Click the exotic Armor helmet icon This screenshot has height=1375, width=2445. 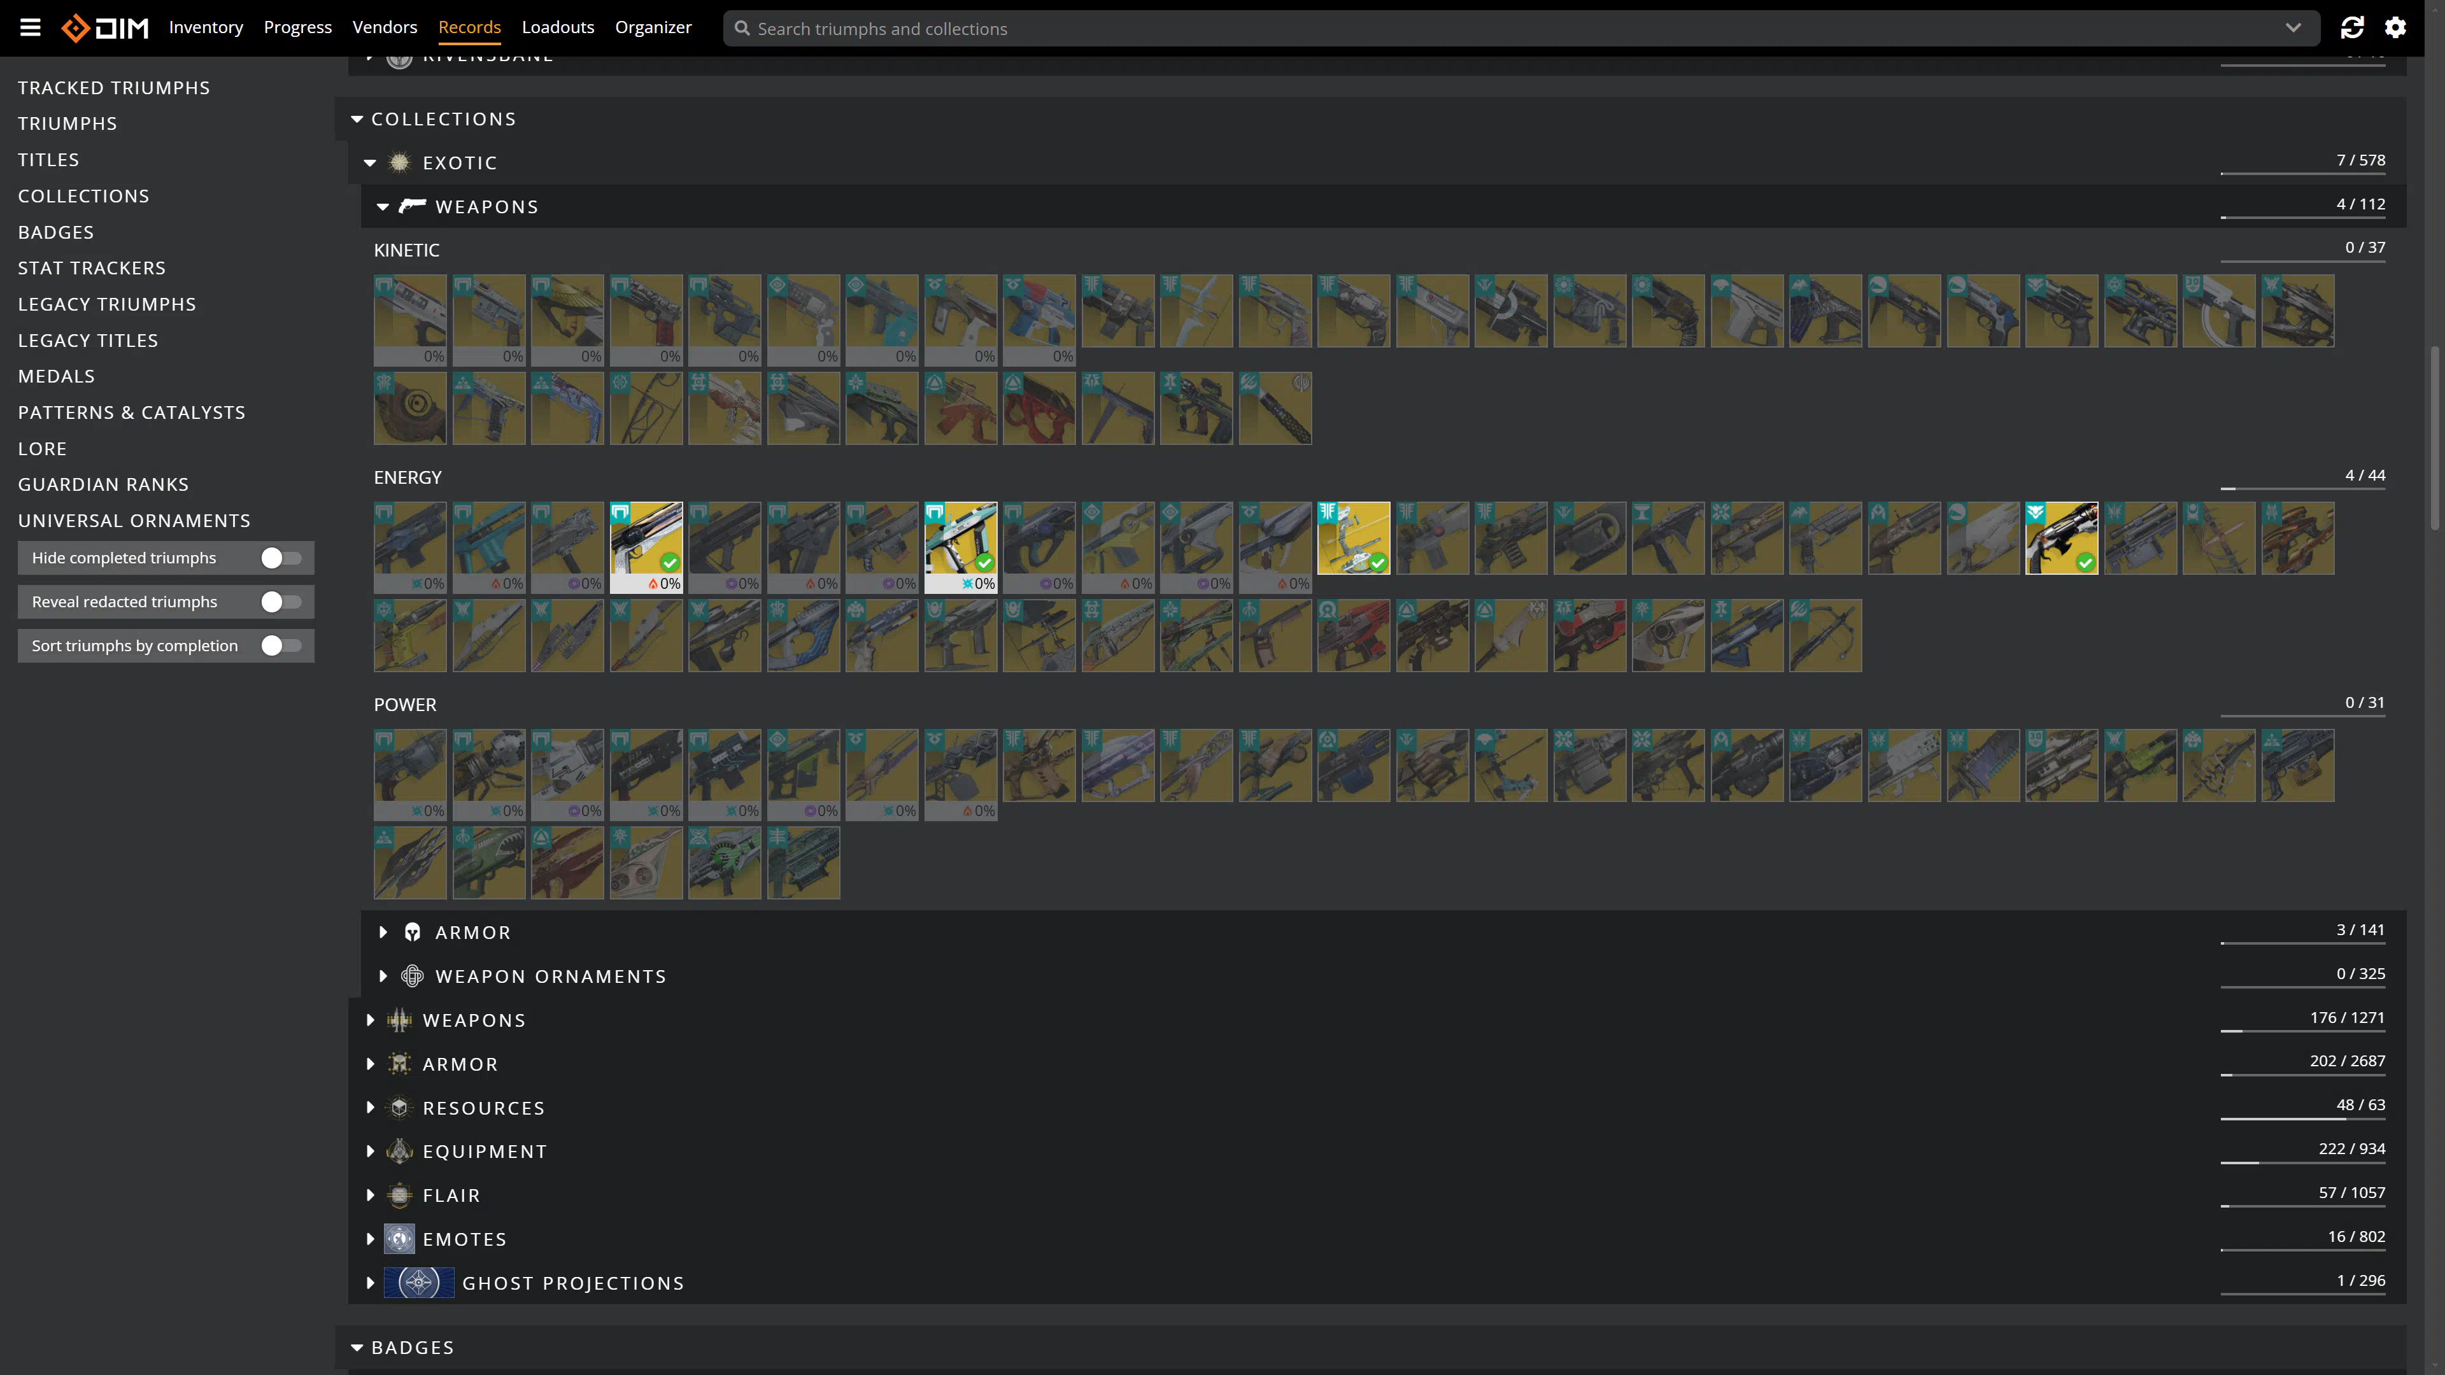[x=412, y=933]
